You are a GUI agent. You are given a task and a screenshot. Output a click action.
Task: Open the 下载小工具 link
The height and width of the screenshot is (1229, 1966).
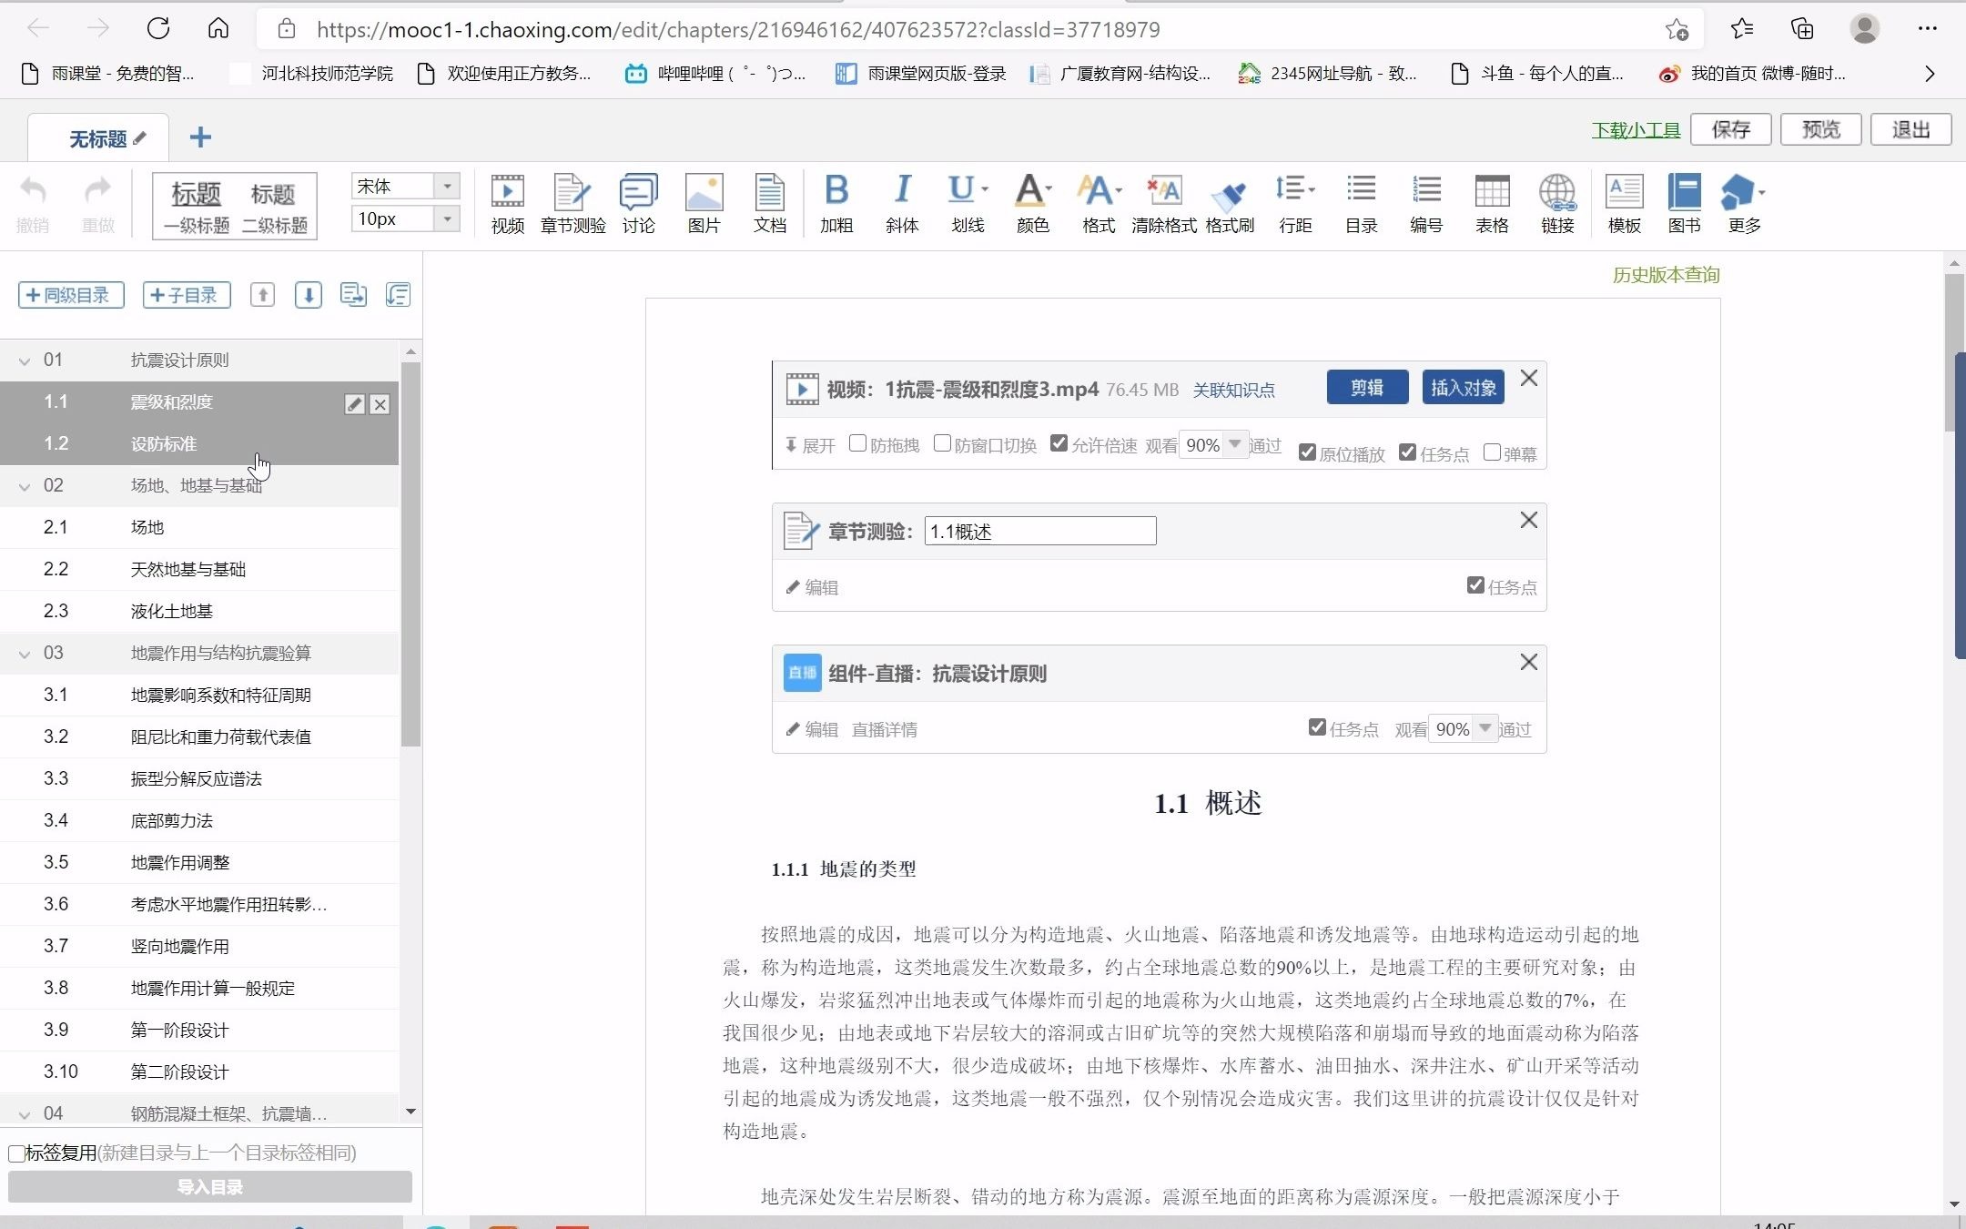click(1636, 130)
